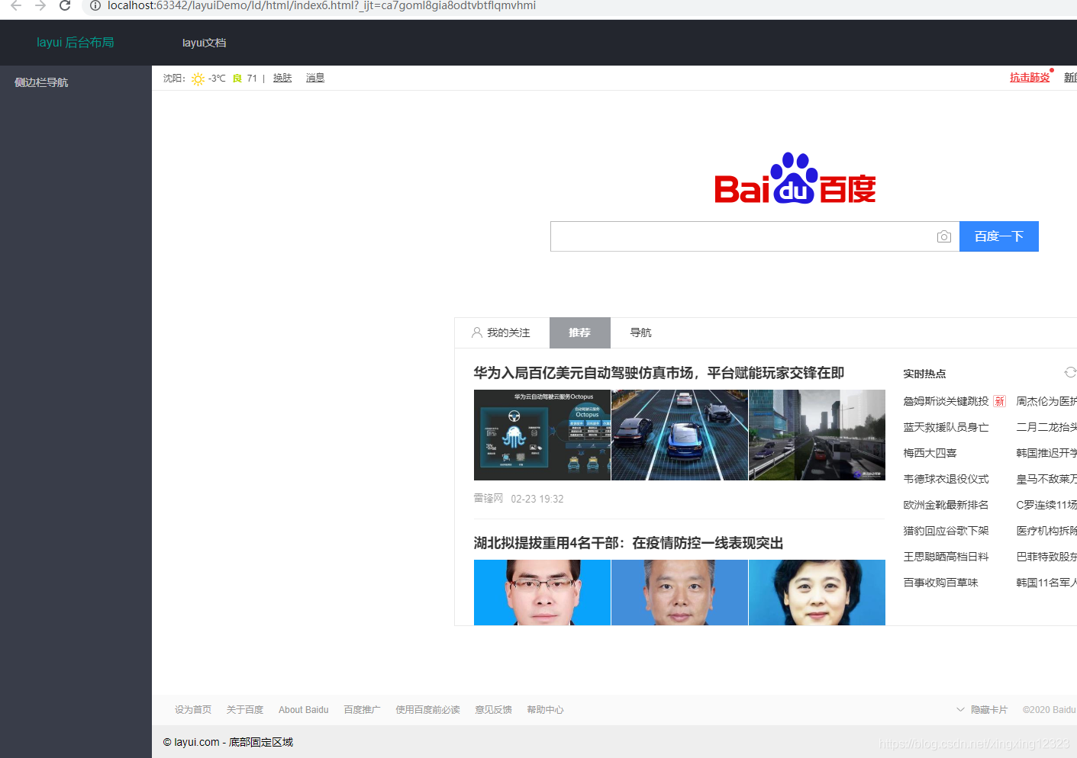Viewport: 1077px width, 758px height.
Task: Click the site info icon in address bar
Action: pos(95,5)
